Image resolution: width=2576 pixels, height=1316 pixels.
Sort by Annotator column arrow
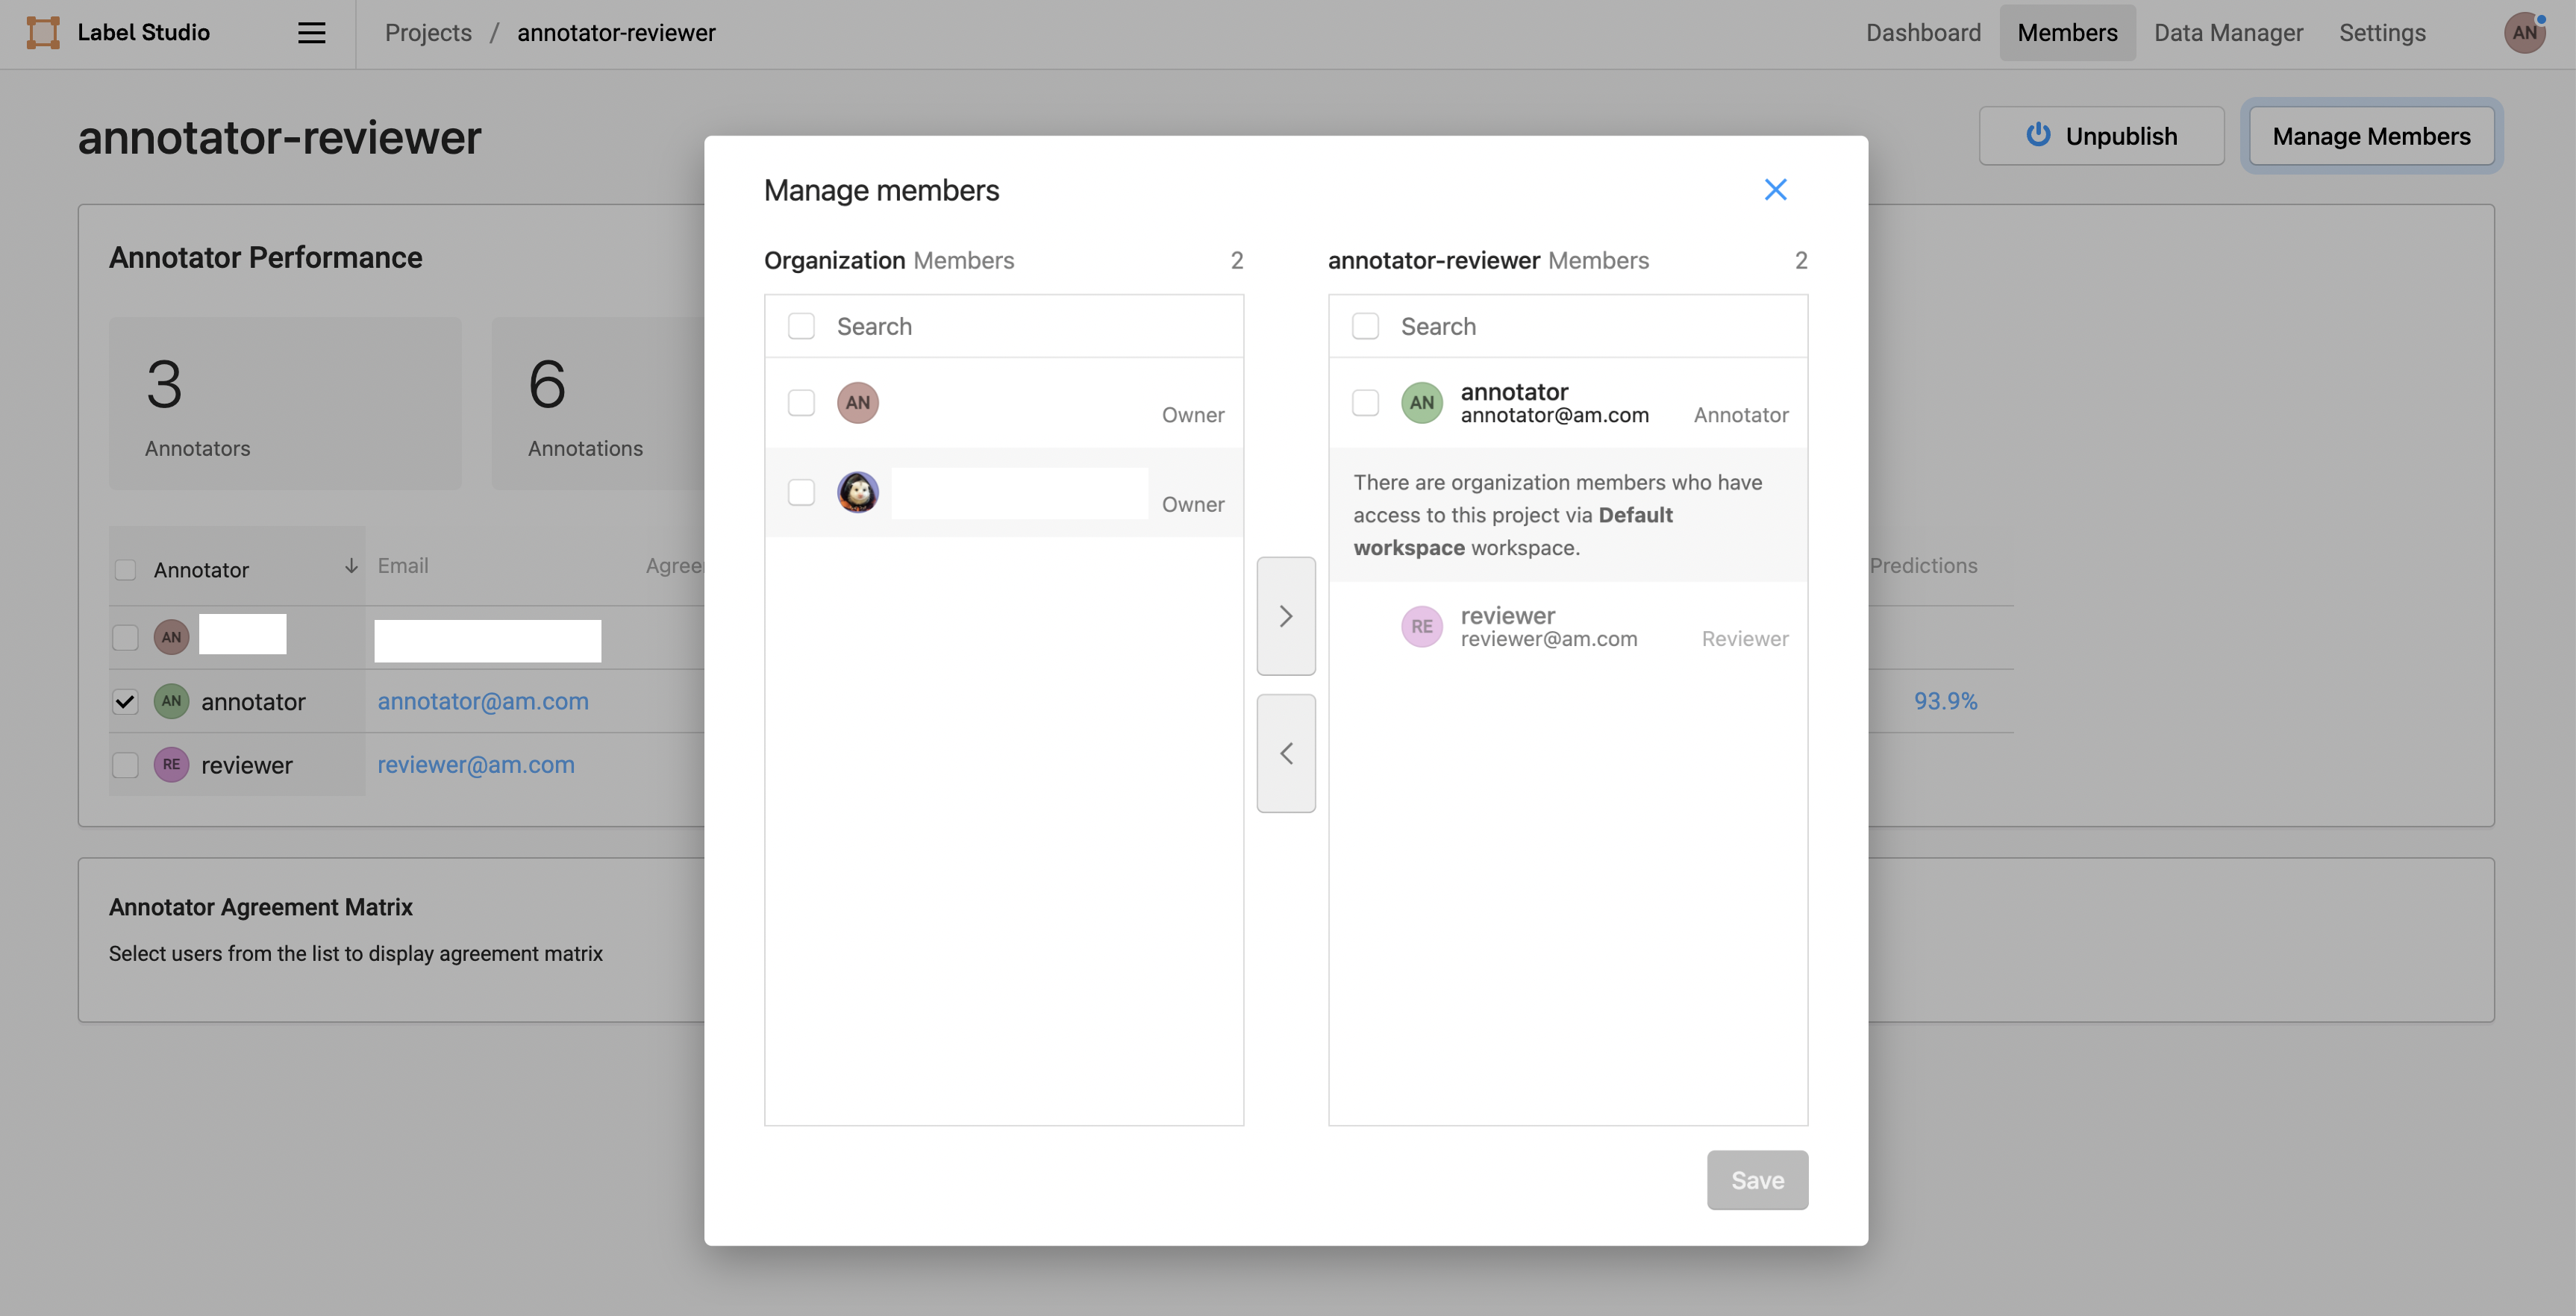351,567
